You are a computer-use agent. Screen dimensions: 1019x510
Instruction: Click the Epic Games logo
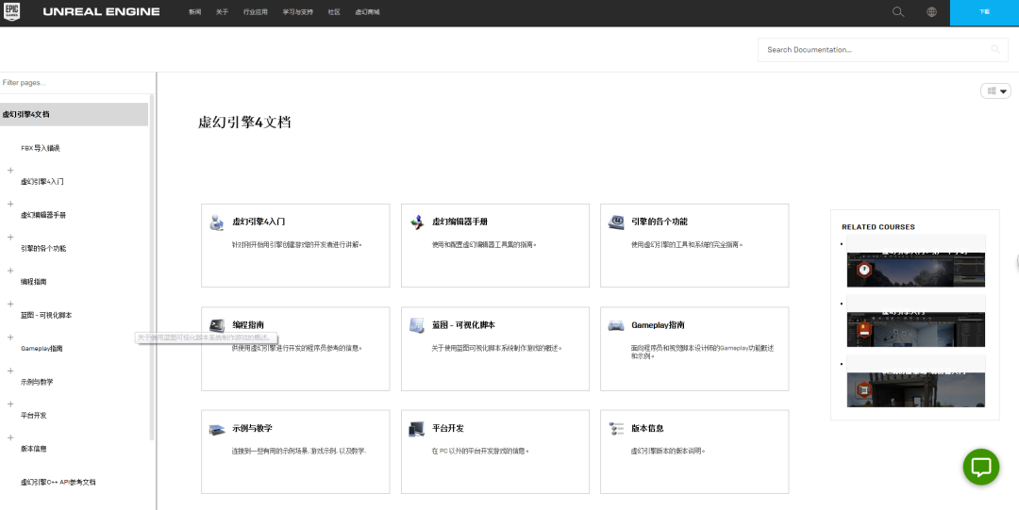(11, 11)
